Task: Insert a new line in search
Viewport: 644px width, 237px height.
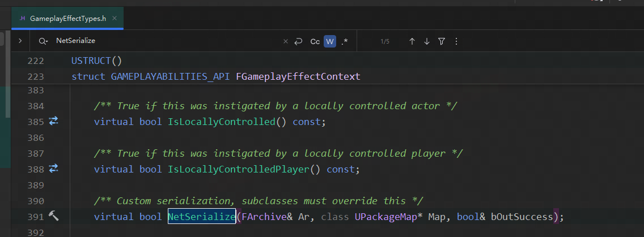Action: [x=299, y=41]
